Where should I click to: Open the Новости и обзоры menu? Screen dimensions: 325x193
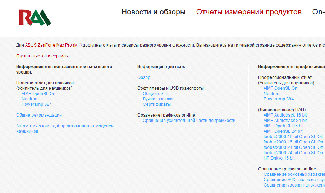(153, 12)
